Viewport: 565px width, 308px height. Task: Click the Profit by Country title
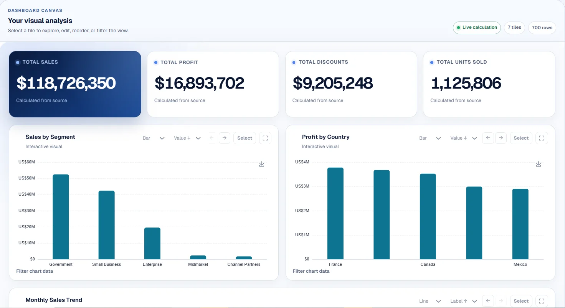click(326, 137)
